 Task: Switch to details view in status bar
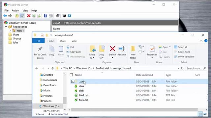coord(200,114)
